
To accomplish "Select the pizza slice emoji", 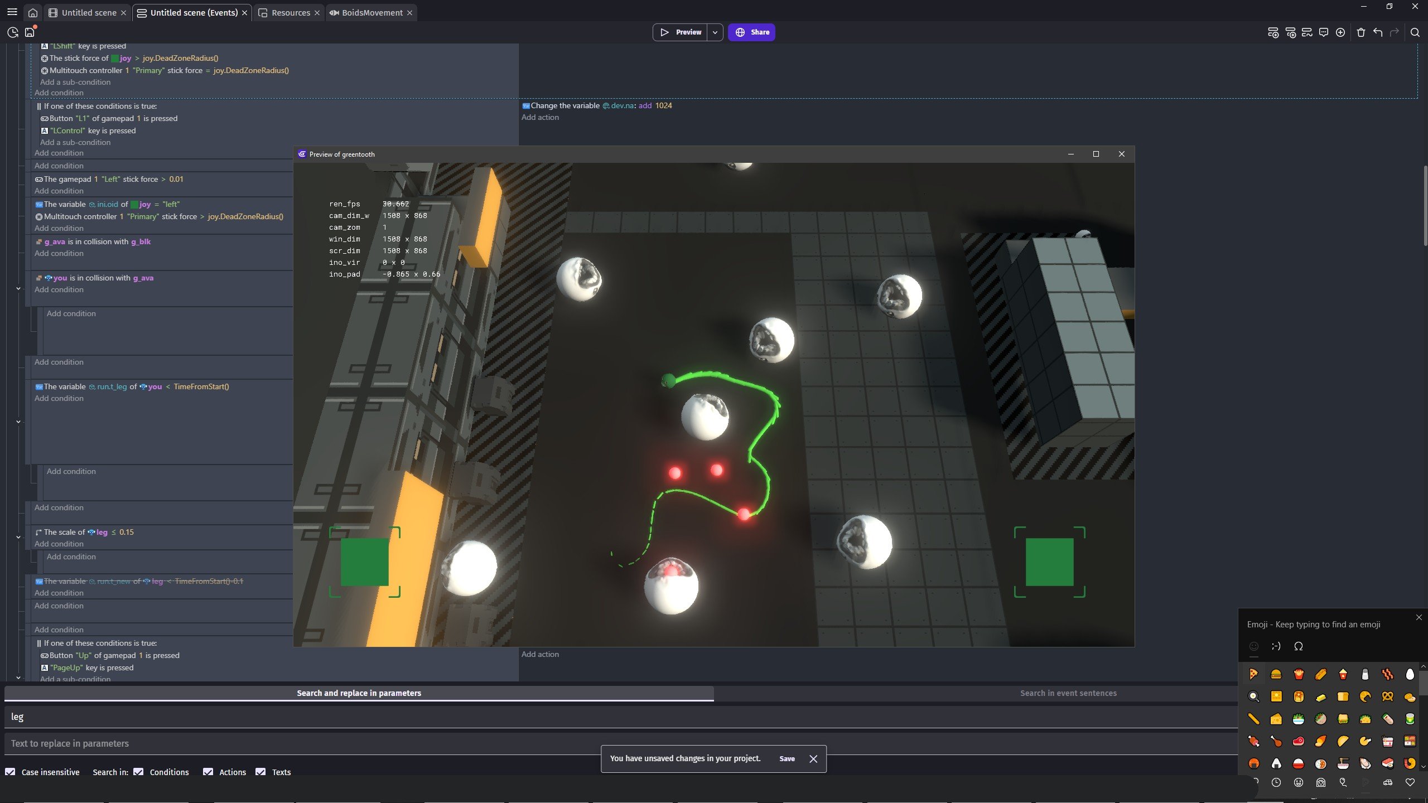I will [x=1253, y=674].
